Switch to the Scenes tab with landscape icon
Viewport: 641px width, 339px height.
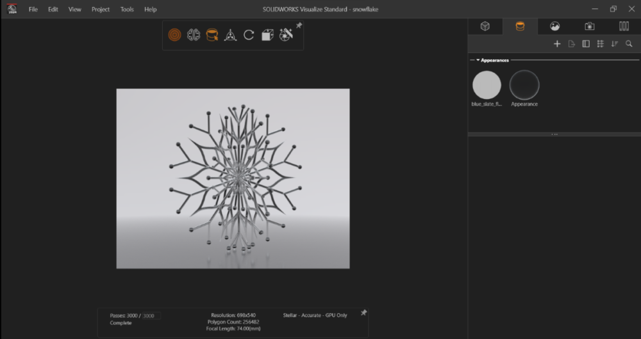coord(555,26)
